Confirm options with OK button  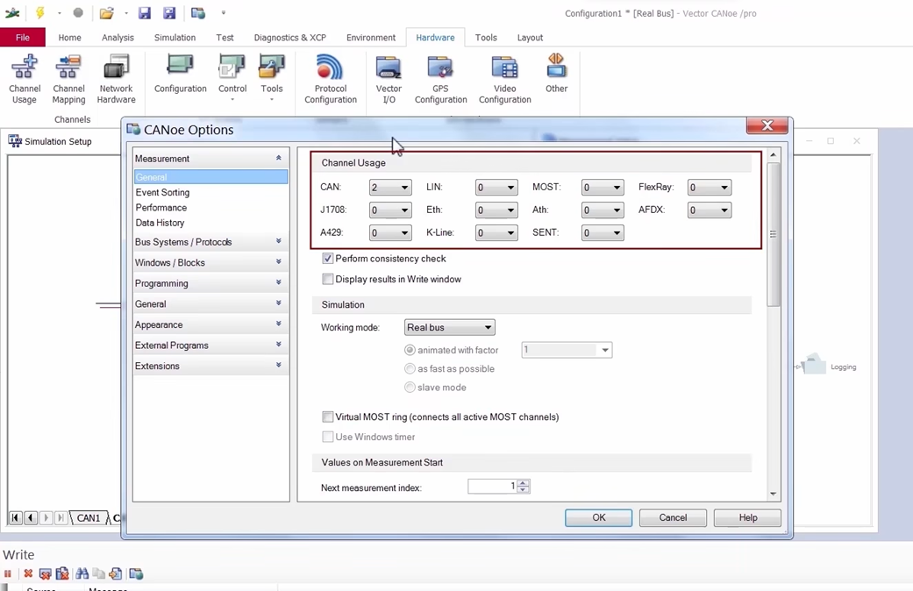coord(598,517)
